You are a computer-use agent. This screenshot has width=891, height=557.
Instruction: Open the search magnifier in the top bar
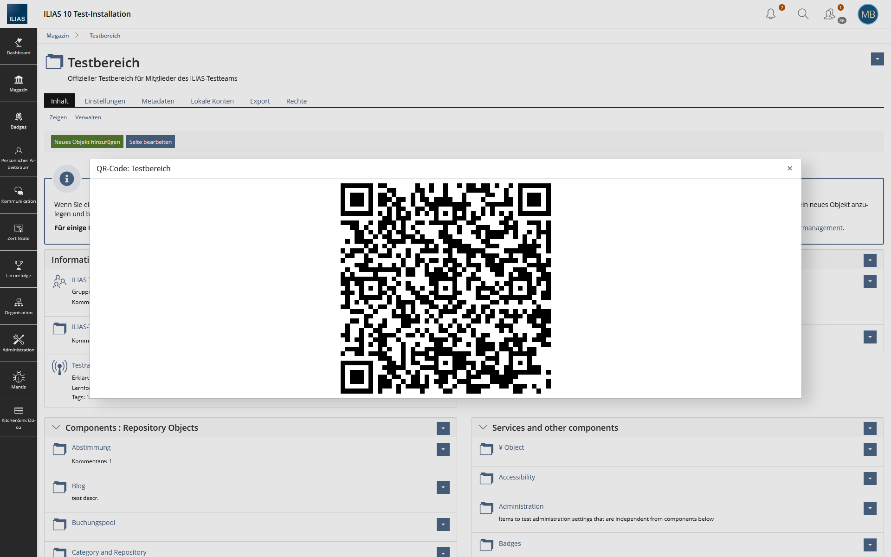803,14
